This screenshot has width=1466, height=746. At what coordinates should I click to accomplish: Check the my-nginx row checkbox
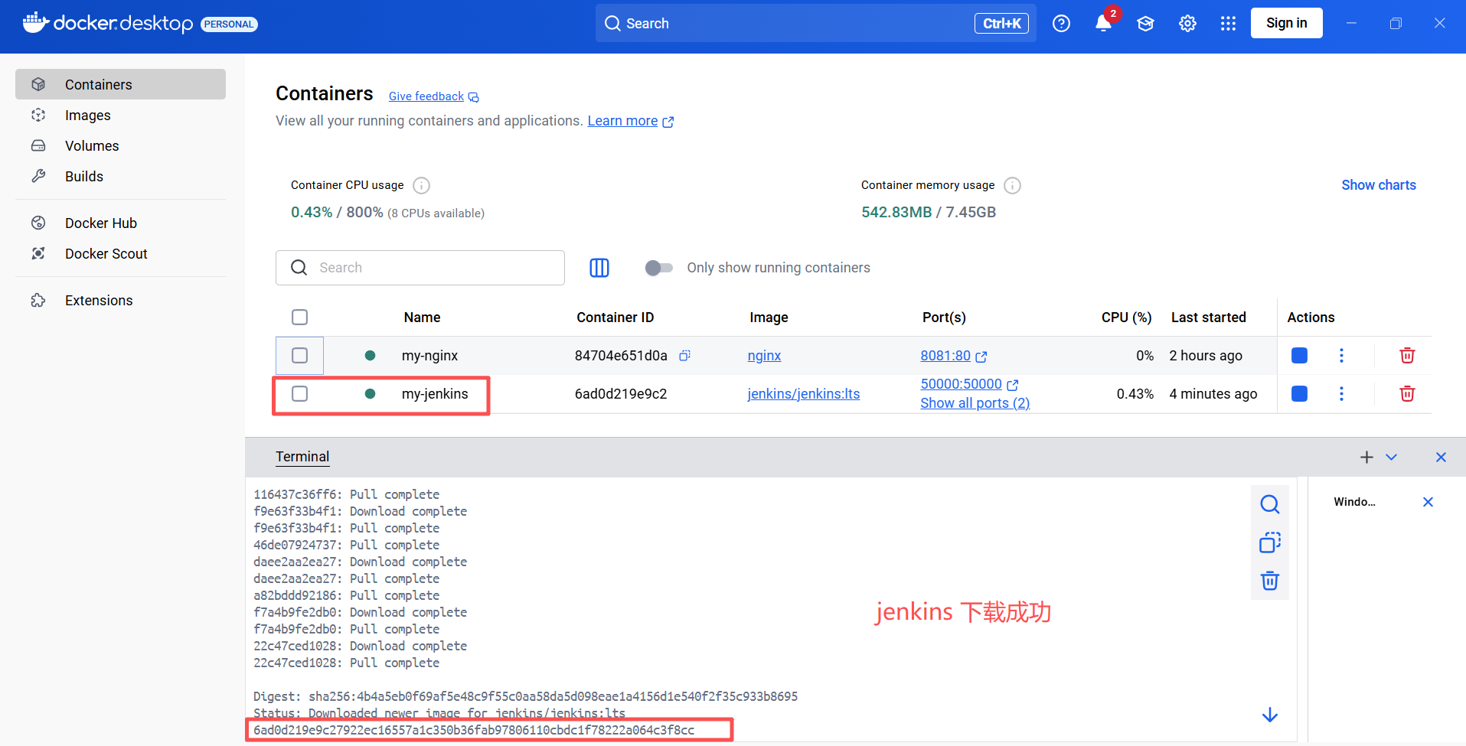coord(300,356)
